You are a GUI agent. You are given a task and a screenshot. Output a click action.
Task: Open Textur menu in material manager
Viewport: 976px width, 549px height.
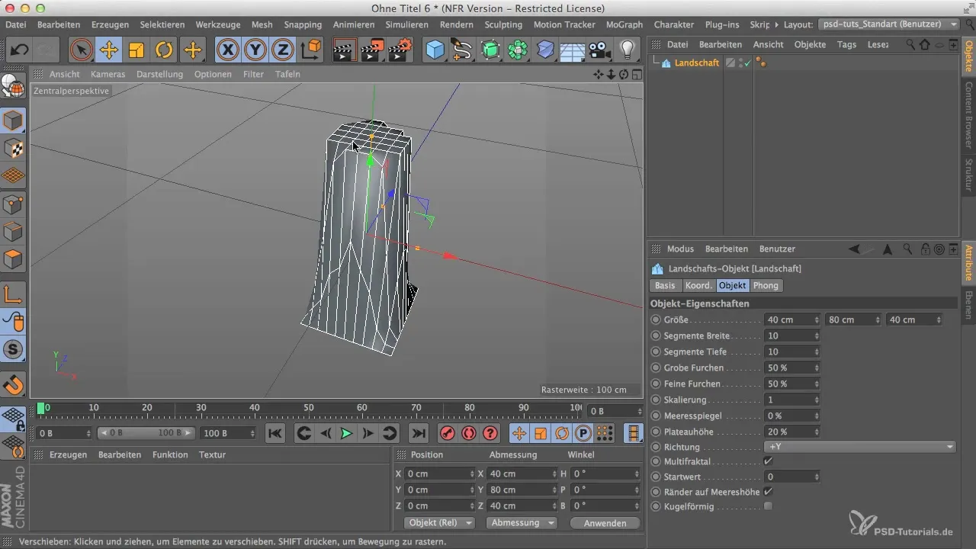[x=212, y=454]
